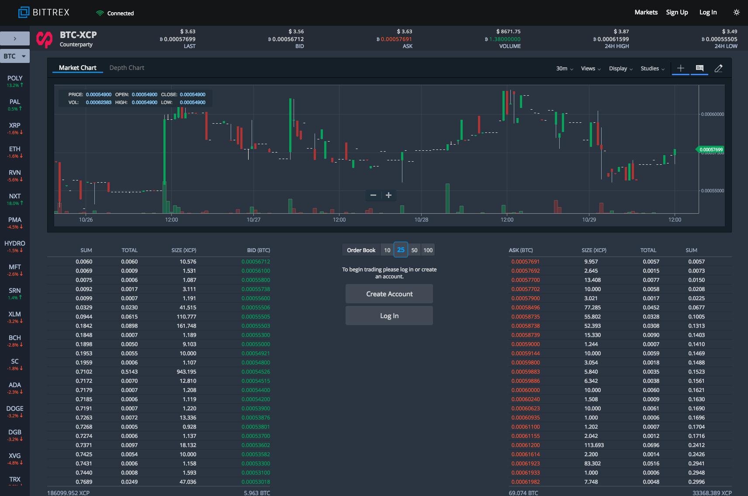748x496 pixels.
Task: Select BCH market in sidebar
Action: (15, 341)
